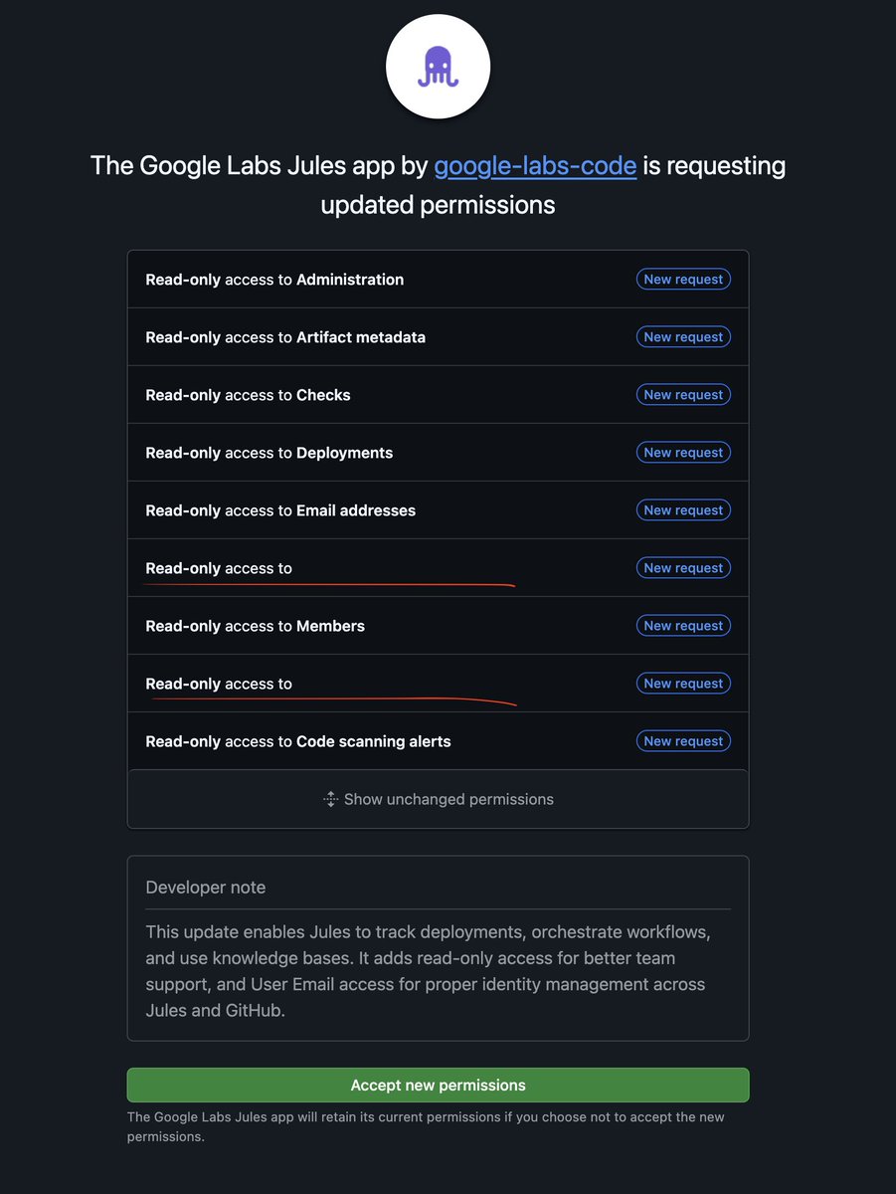Select the Email addresses permission text
The image size is (896, 1194).
point(280,510)
